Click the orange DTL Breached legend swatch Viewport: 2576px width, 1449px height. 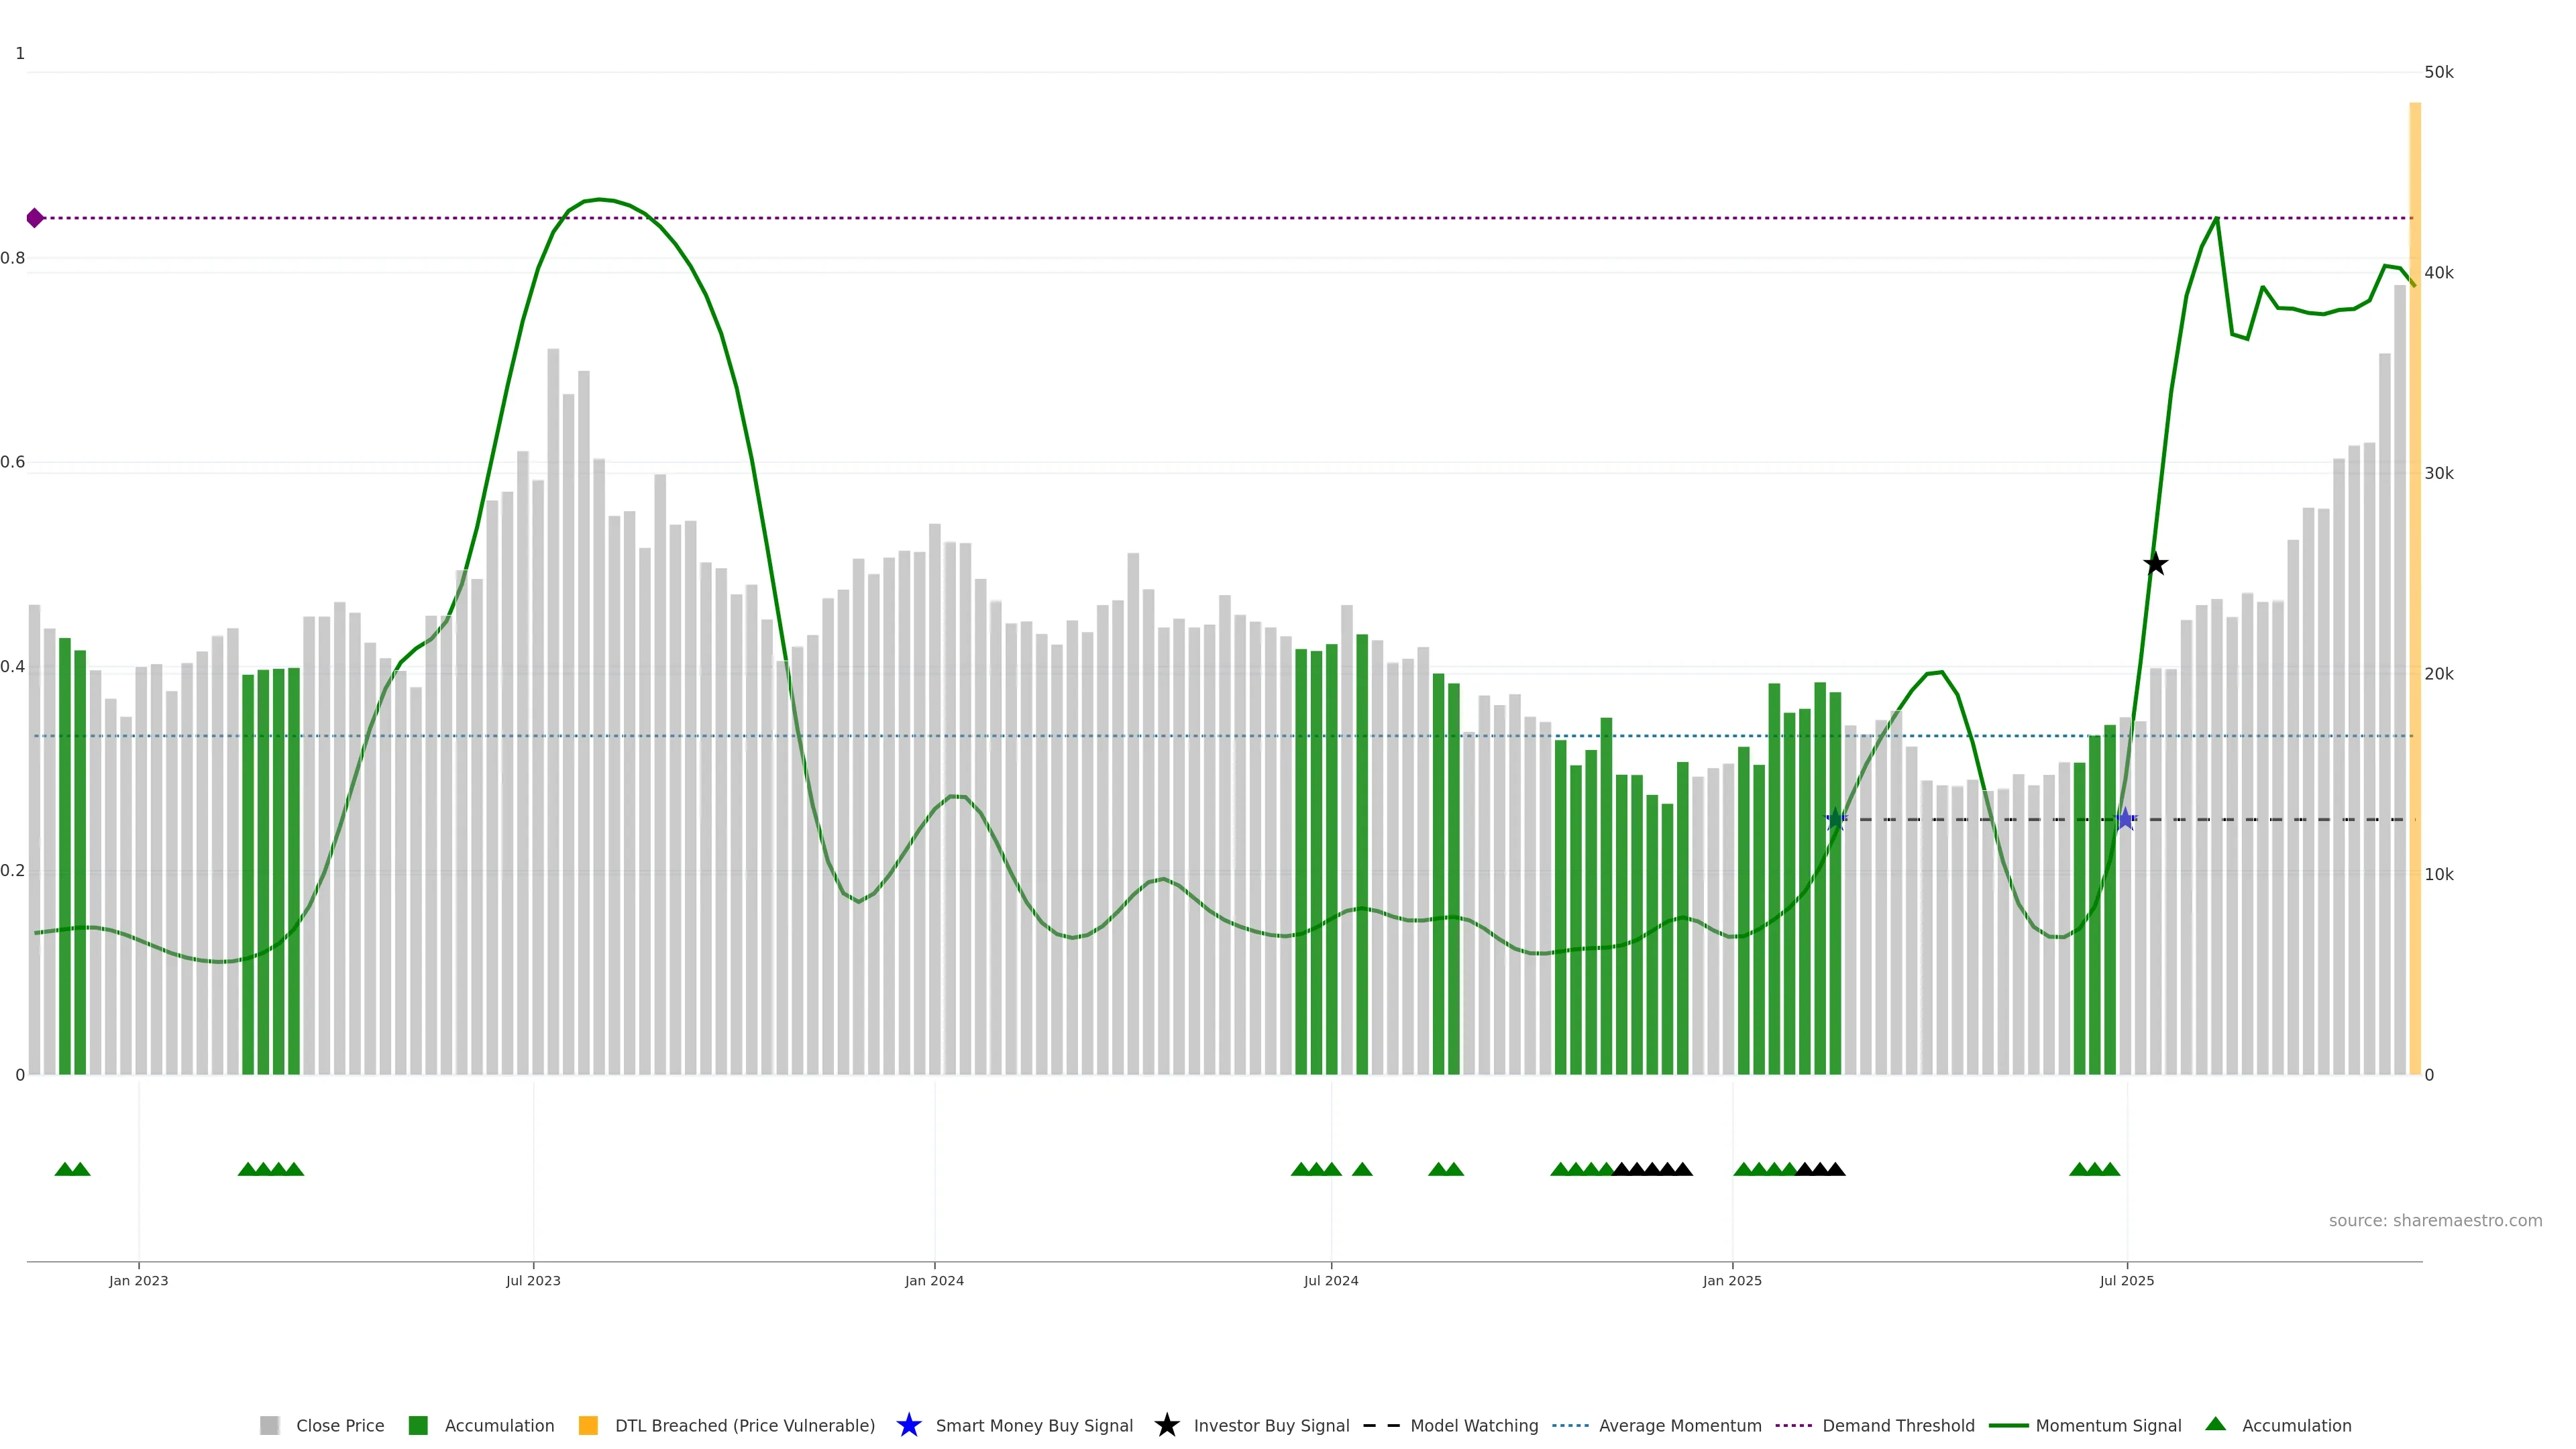[588, 1425]
